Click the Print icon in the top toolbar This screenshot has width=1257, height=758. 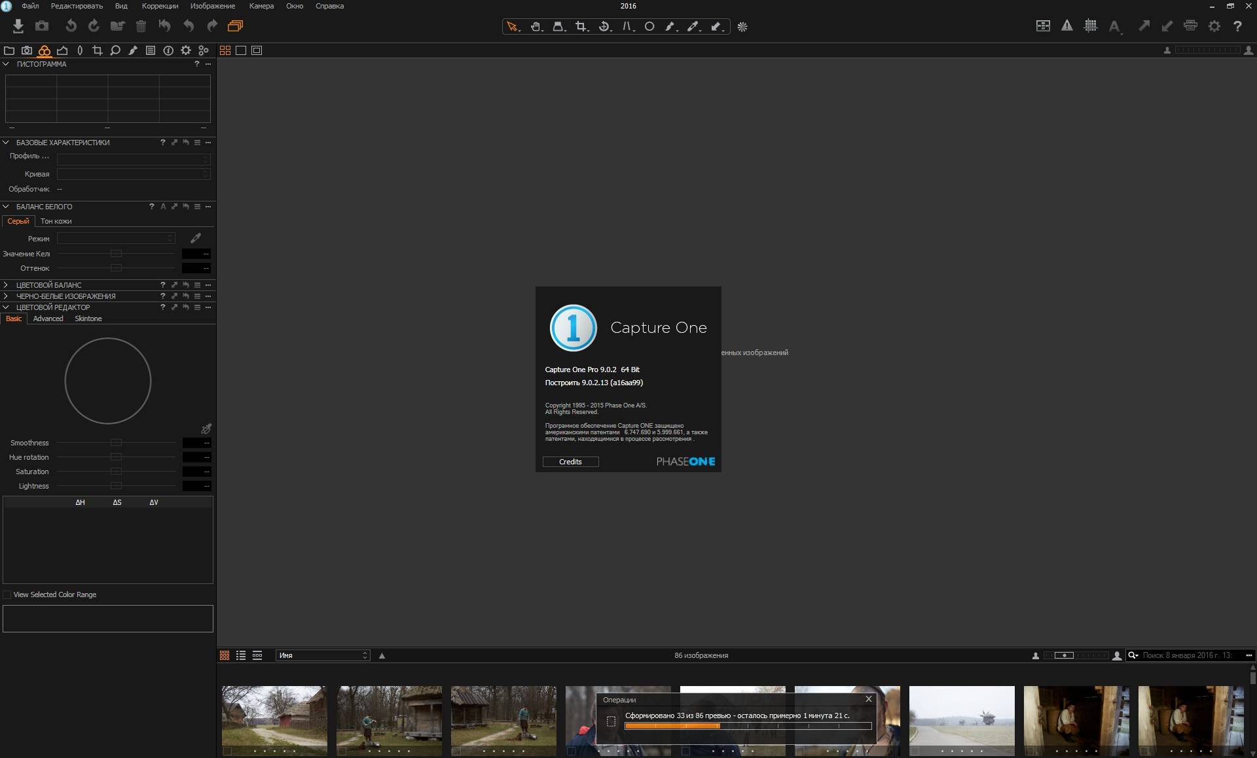pyautogui.click(x=1191, y=26)
